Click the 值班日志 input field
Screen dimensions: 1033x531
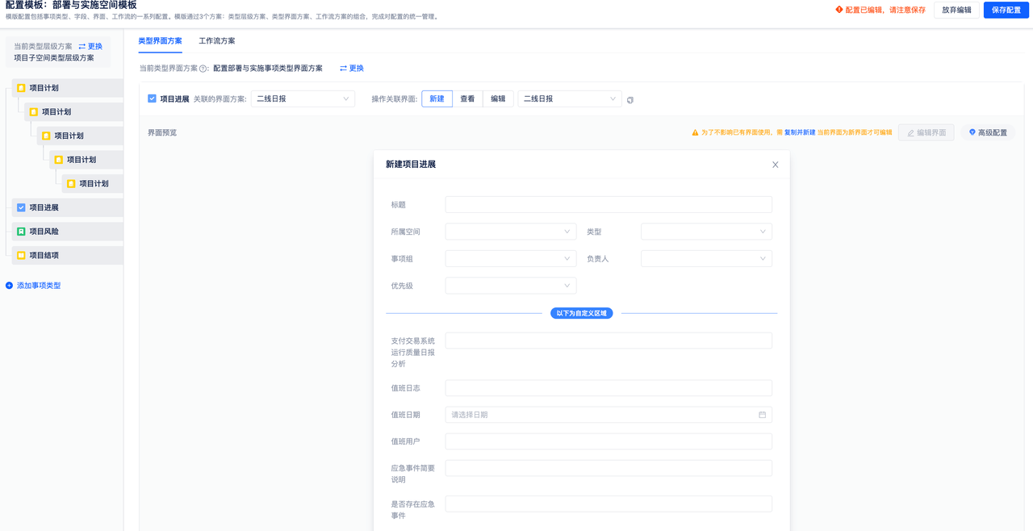tap(609, 388)
